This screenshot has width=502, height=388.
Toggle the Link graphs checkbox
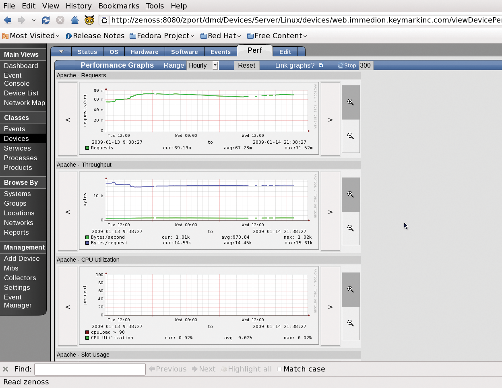point(321,65)
